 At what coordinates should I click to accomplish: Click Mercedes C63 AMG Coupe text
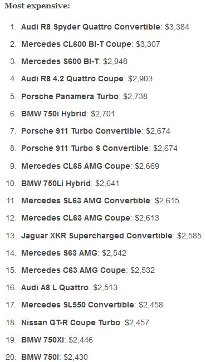click(x=73, y=270)
